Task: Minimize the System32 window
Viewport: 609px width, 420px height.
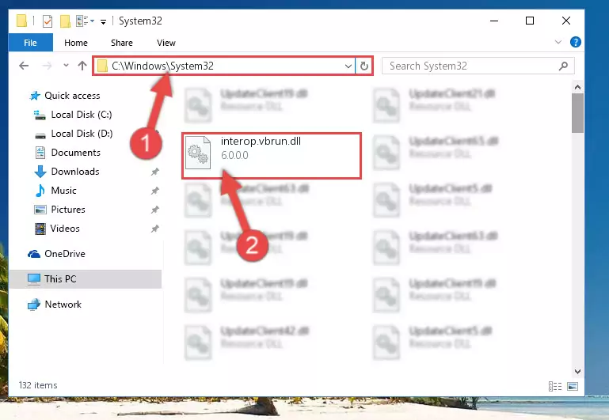Action: (494, 21)
